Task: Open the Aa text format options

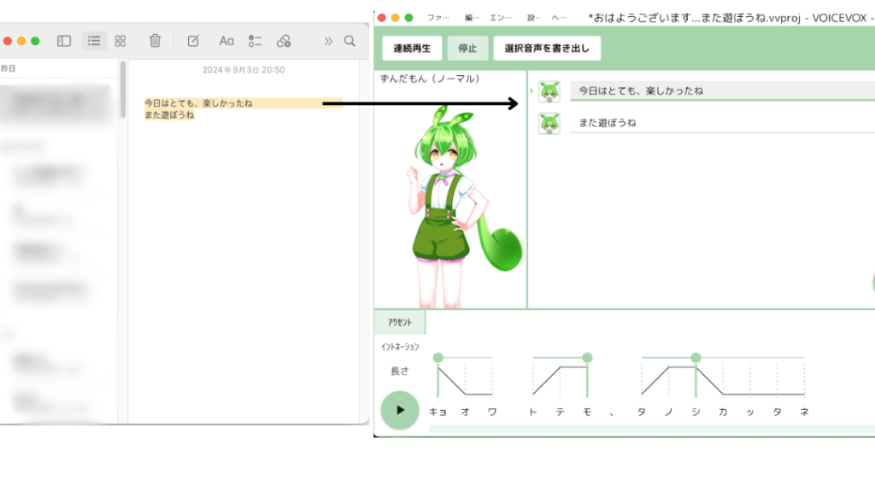Action: pos(226,41)
